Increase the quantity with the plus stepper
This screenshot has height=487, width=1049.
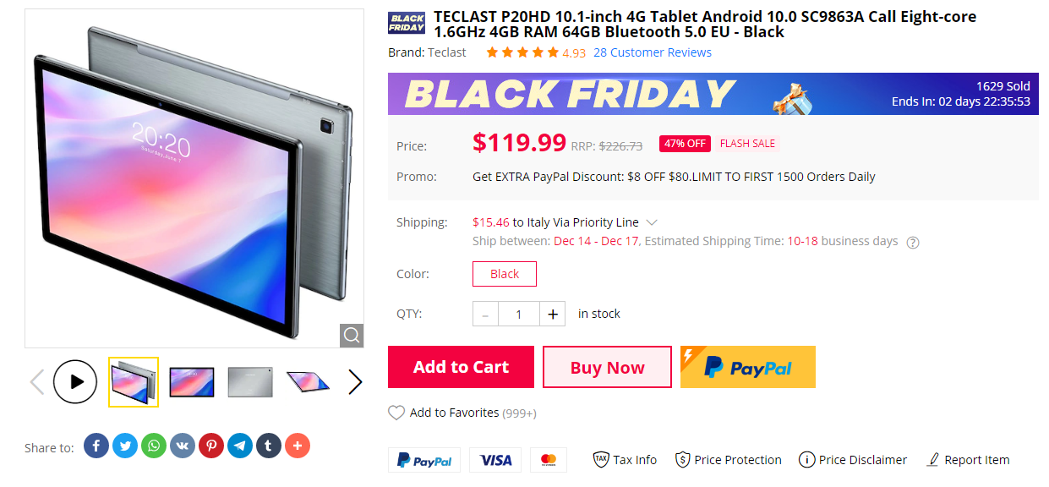click(552, 313)
